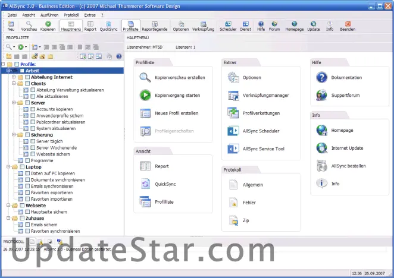Screen dimensions: 394x278
Task: Open the Ausführen menu
Action: (x=49, y=15)
